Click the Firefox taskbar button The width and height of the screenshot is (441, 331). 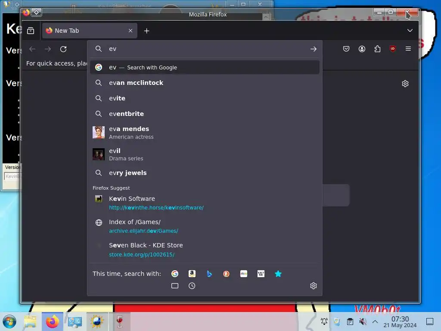pyautogui.click(x=53, y=322)
